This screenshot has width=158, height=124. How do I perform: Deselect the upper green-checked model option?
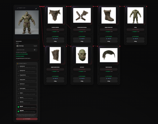[x=27, y=107]
